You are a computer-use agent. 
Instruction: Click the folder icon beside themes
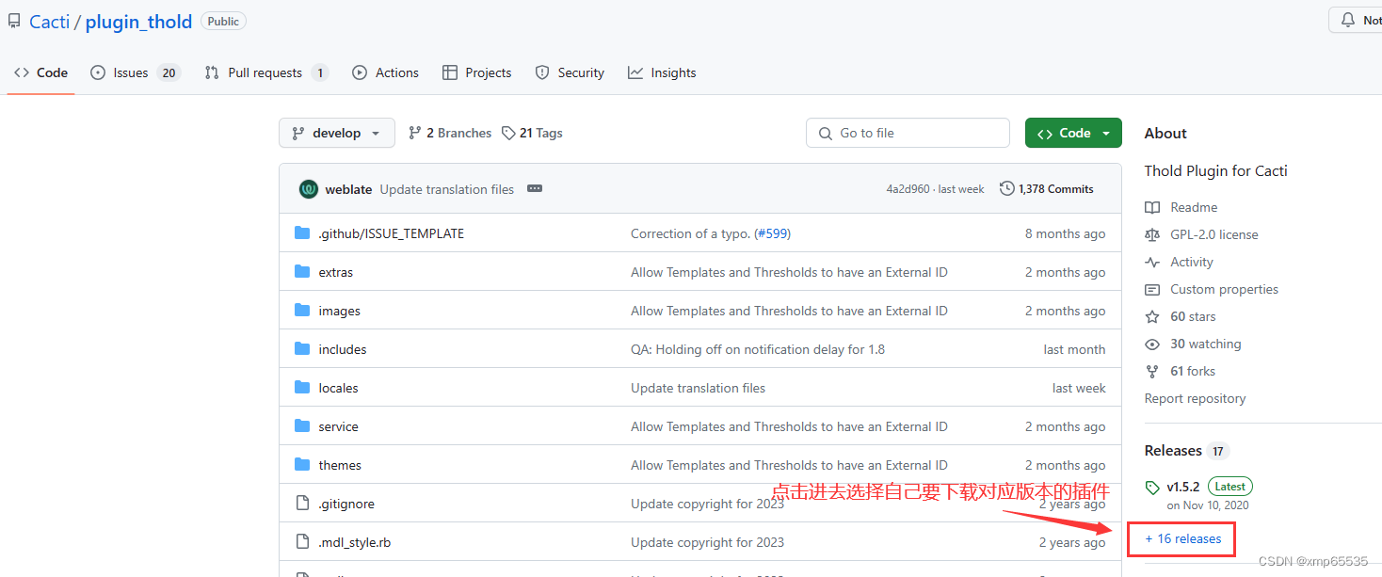[302, 464]
